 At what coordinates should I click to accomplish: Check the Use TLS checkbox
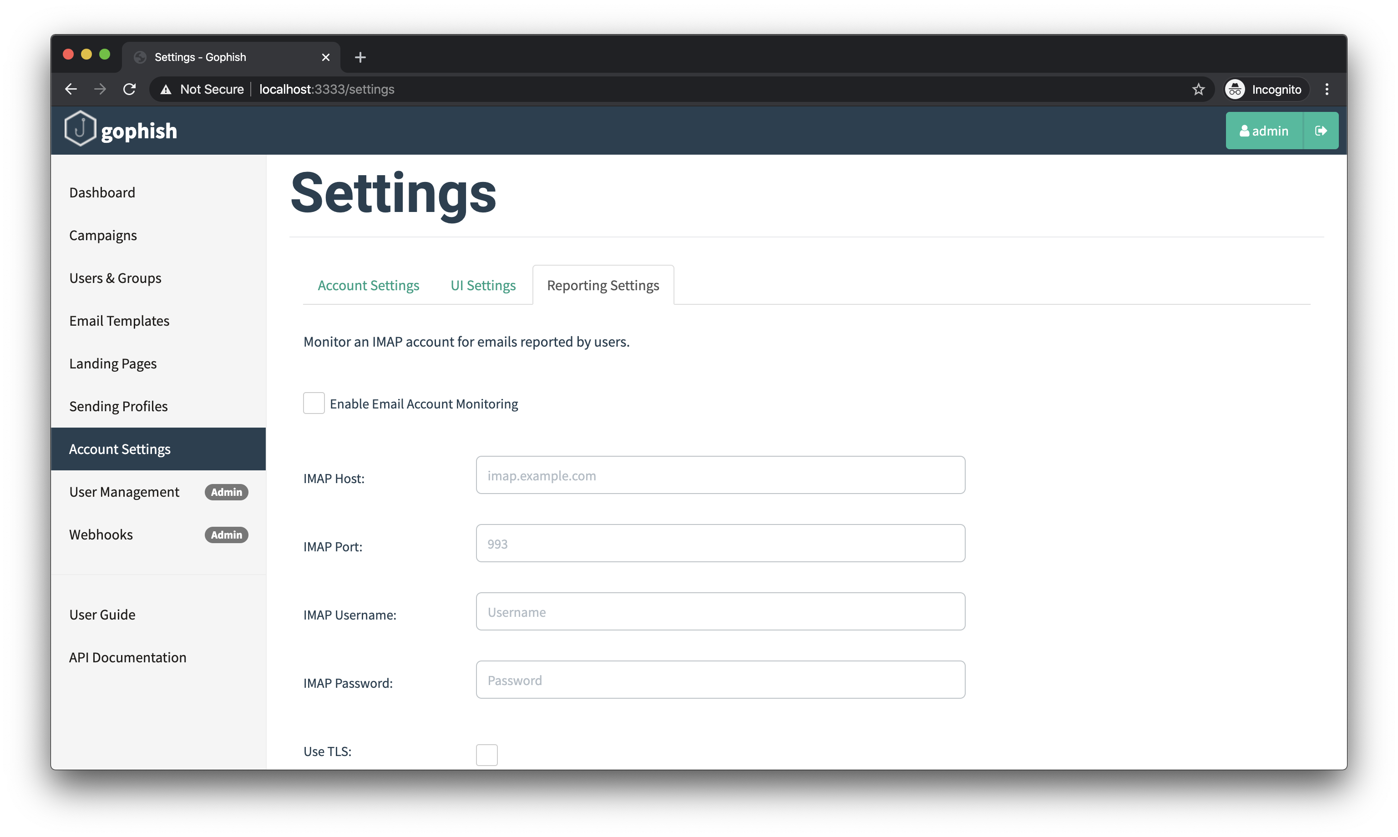click(486, 754)
